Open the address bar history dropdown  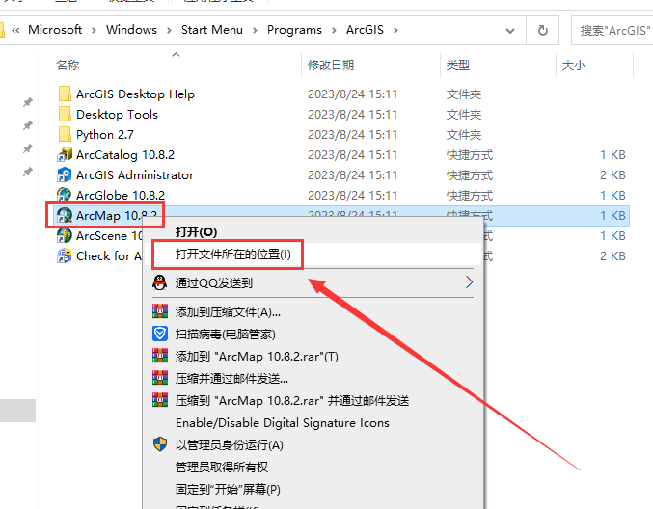(x=509, y=31)
